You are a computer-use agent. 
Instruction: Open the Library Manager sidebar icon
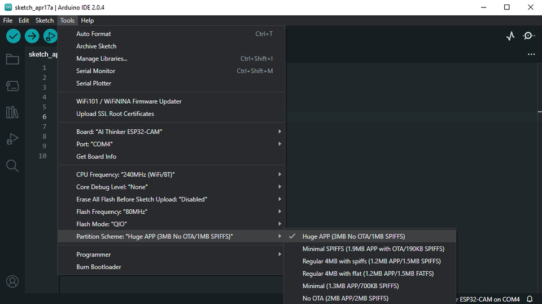pos(12,112)
